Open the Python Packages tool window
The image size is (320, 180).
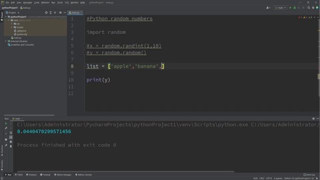63,174
